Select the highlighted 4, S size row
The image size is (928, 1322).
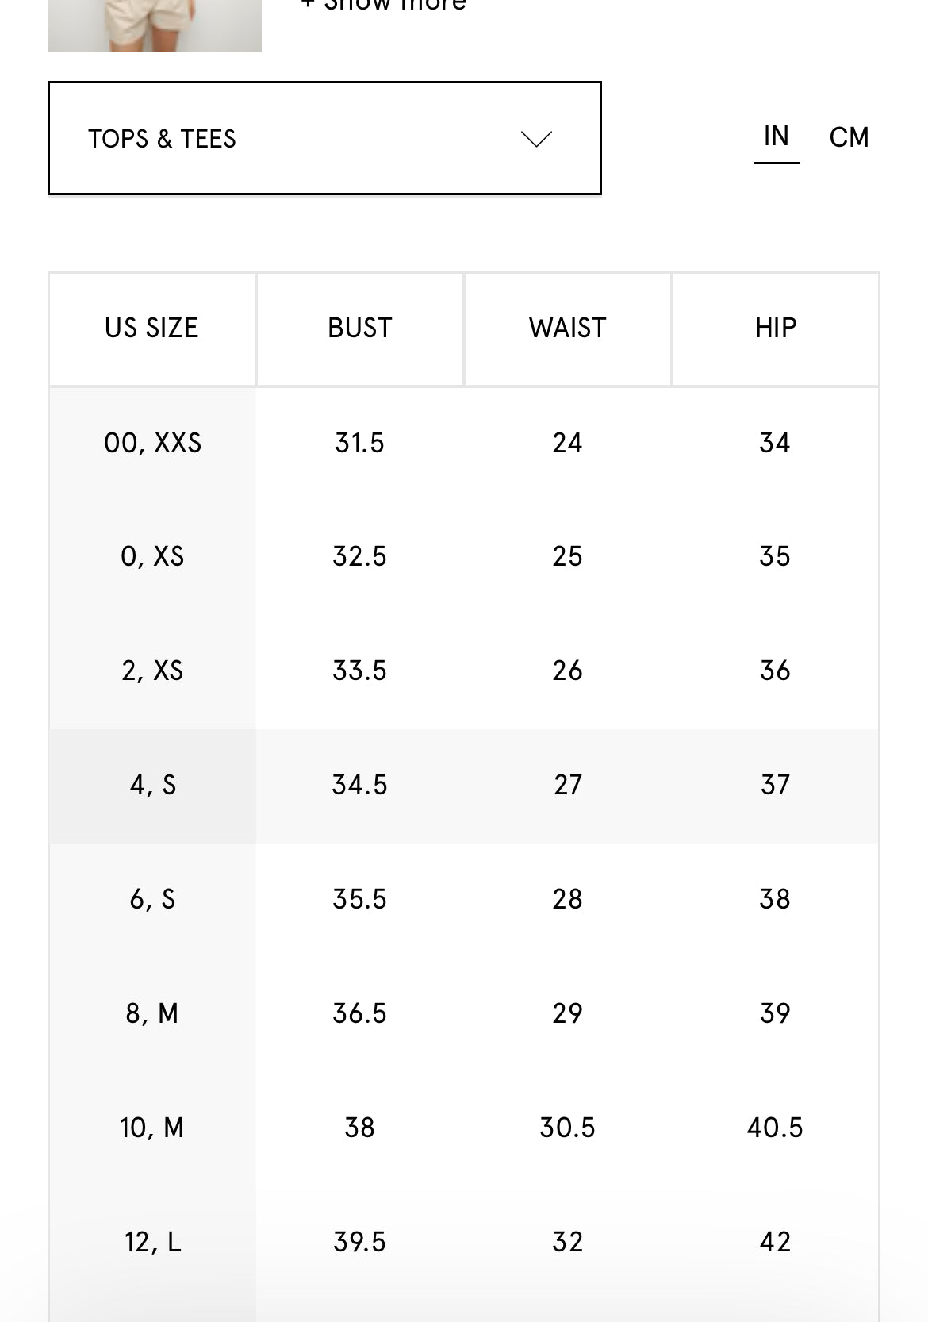pos(152,786)
